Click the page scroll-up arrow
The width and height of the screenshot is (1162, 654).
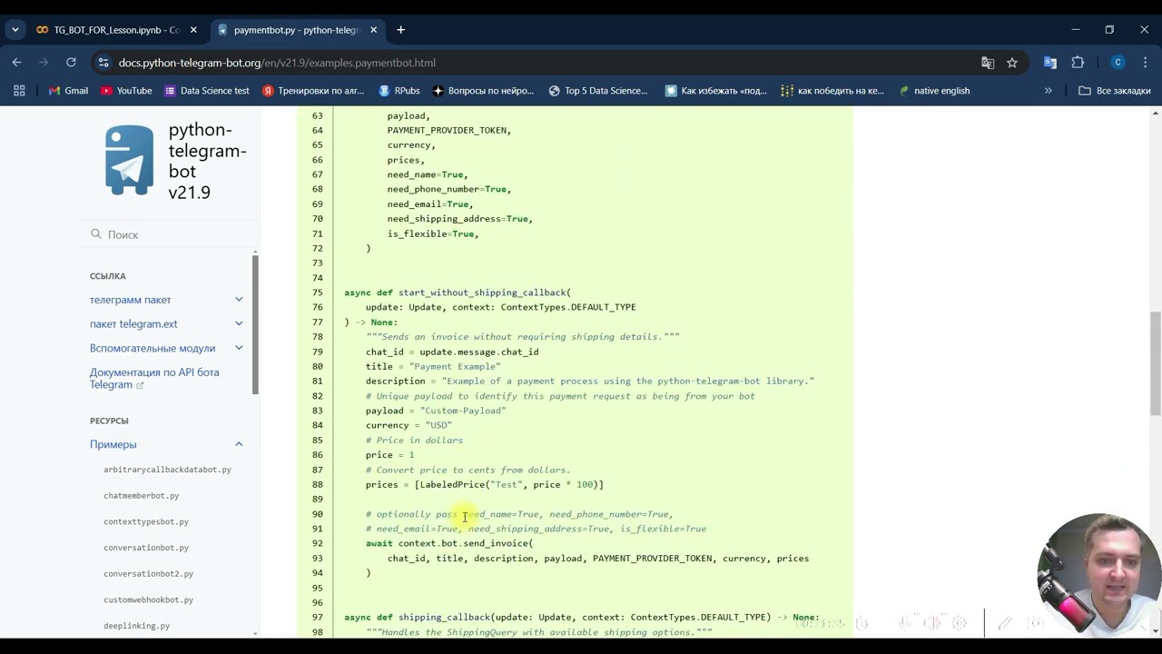pyautogui.click(x=1156, y=113)
